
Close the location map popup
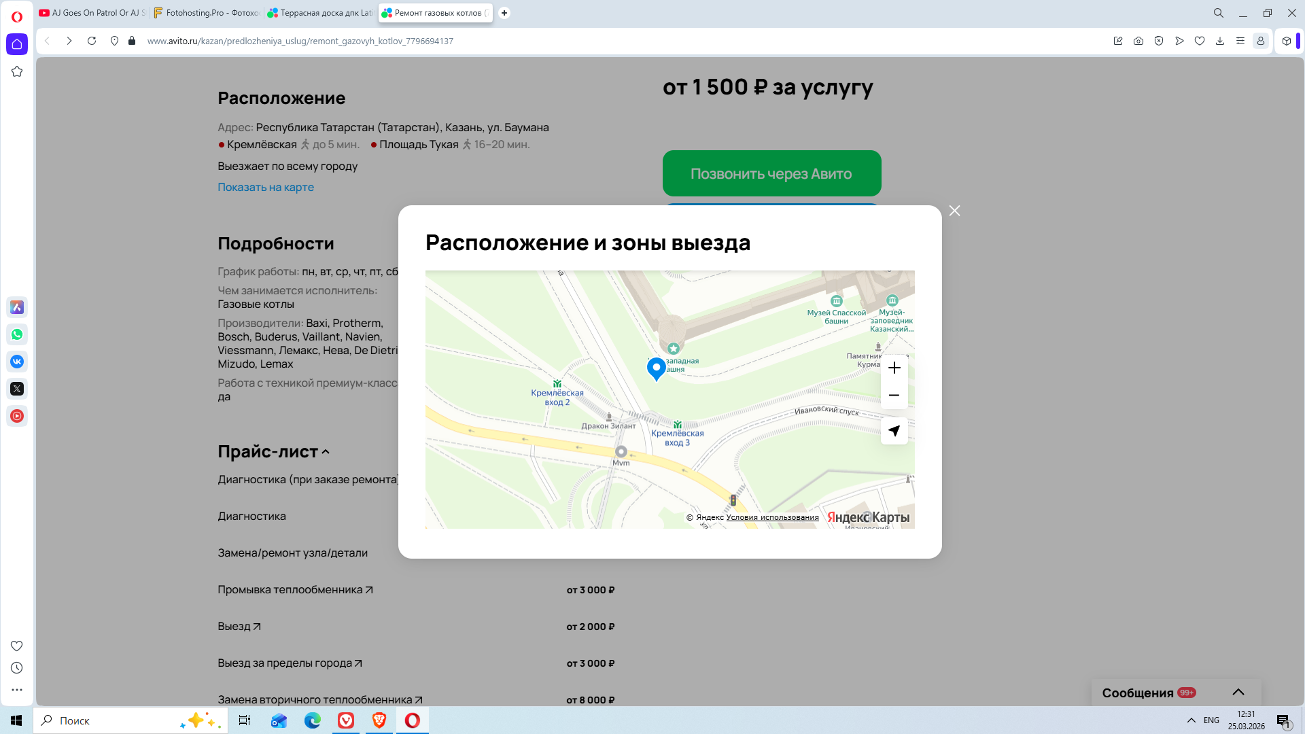pyautogui.click(x=954, y=211)
